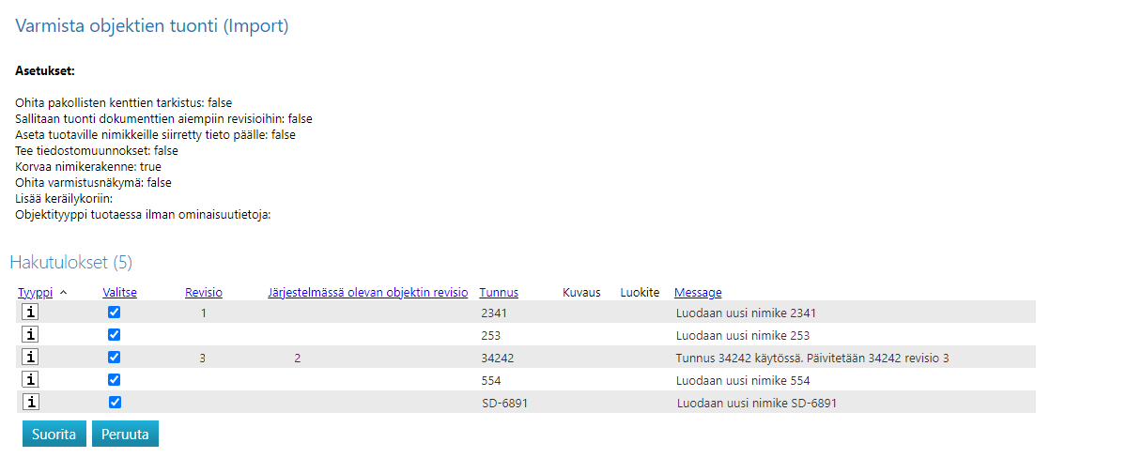Open info icon in the SD-6891 row
Viewport: 1143px width, 458px height.
coord(30,402)
